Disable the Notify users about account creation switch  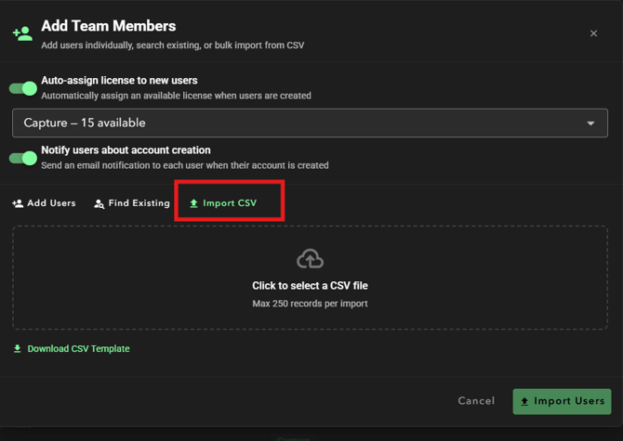(x=23, y=158)
